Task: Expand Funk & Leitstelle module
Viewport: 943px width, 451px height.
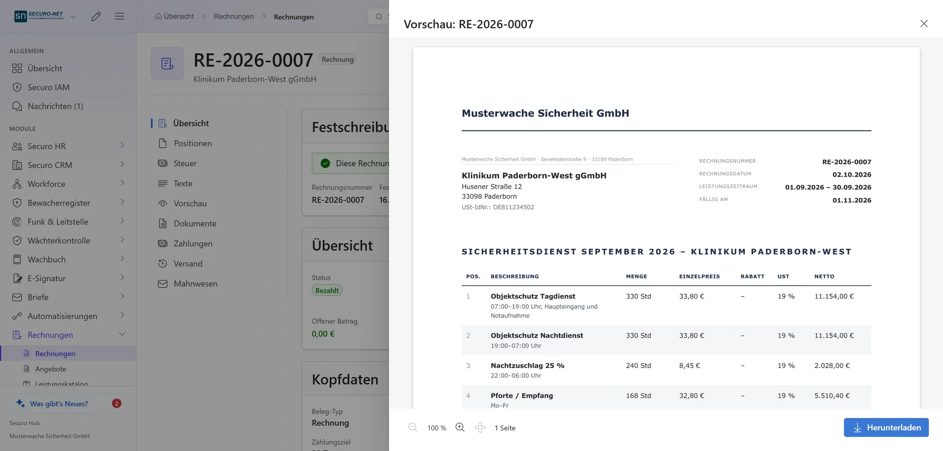Action: click(122, 221)
